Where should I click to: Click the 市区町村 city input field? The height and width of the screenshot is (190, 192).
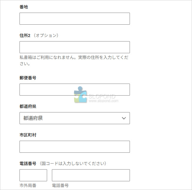[x=75, y=147]
